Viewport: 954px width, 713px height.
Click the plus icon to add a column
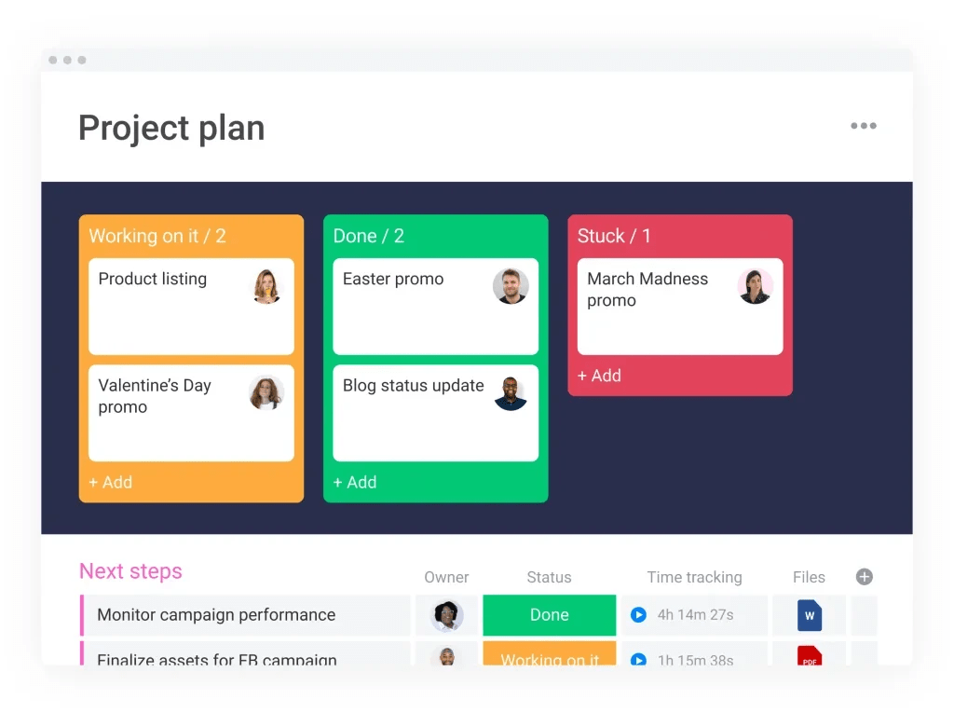pos(864,577)
